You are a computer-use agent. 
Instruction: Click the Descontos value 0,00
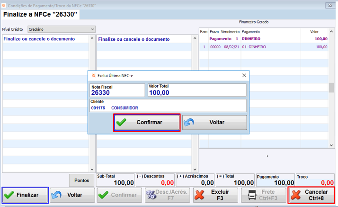point(167,183)
